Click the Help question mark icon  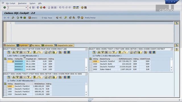coord(82,8)
